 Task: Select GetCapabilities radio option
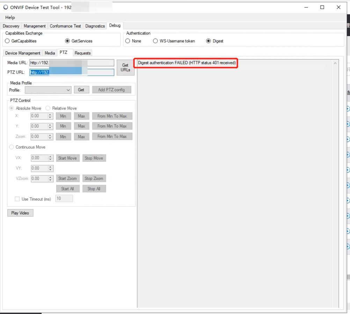click(x=21, y=41)
